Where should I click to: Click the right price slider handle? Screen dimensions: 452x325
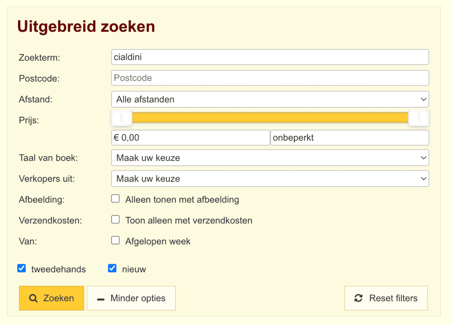click(419, 118)
